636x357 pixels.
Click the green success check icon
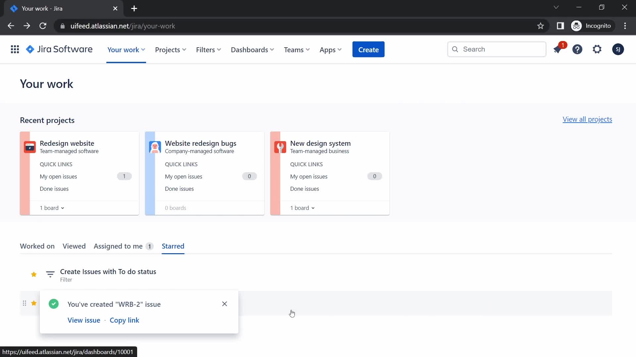pos(54,304)
